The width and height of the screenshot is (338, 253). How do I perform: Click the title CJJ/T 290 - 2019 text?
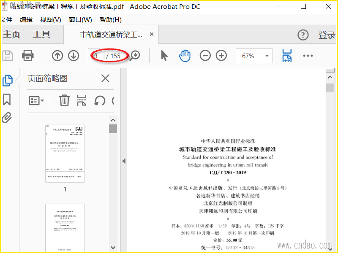tap(228, 172)
